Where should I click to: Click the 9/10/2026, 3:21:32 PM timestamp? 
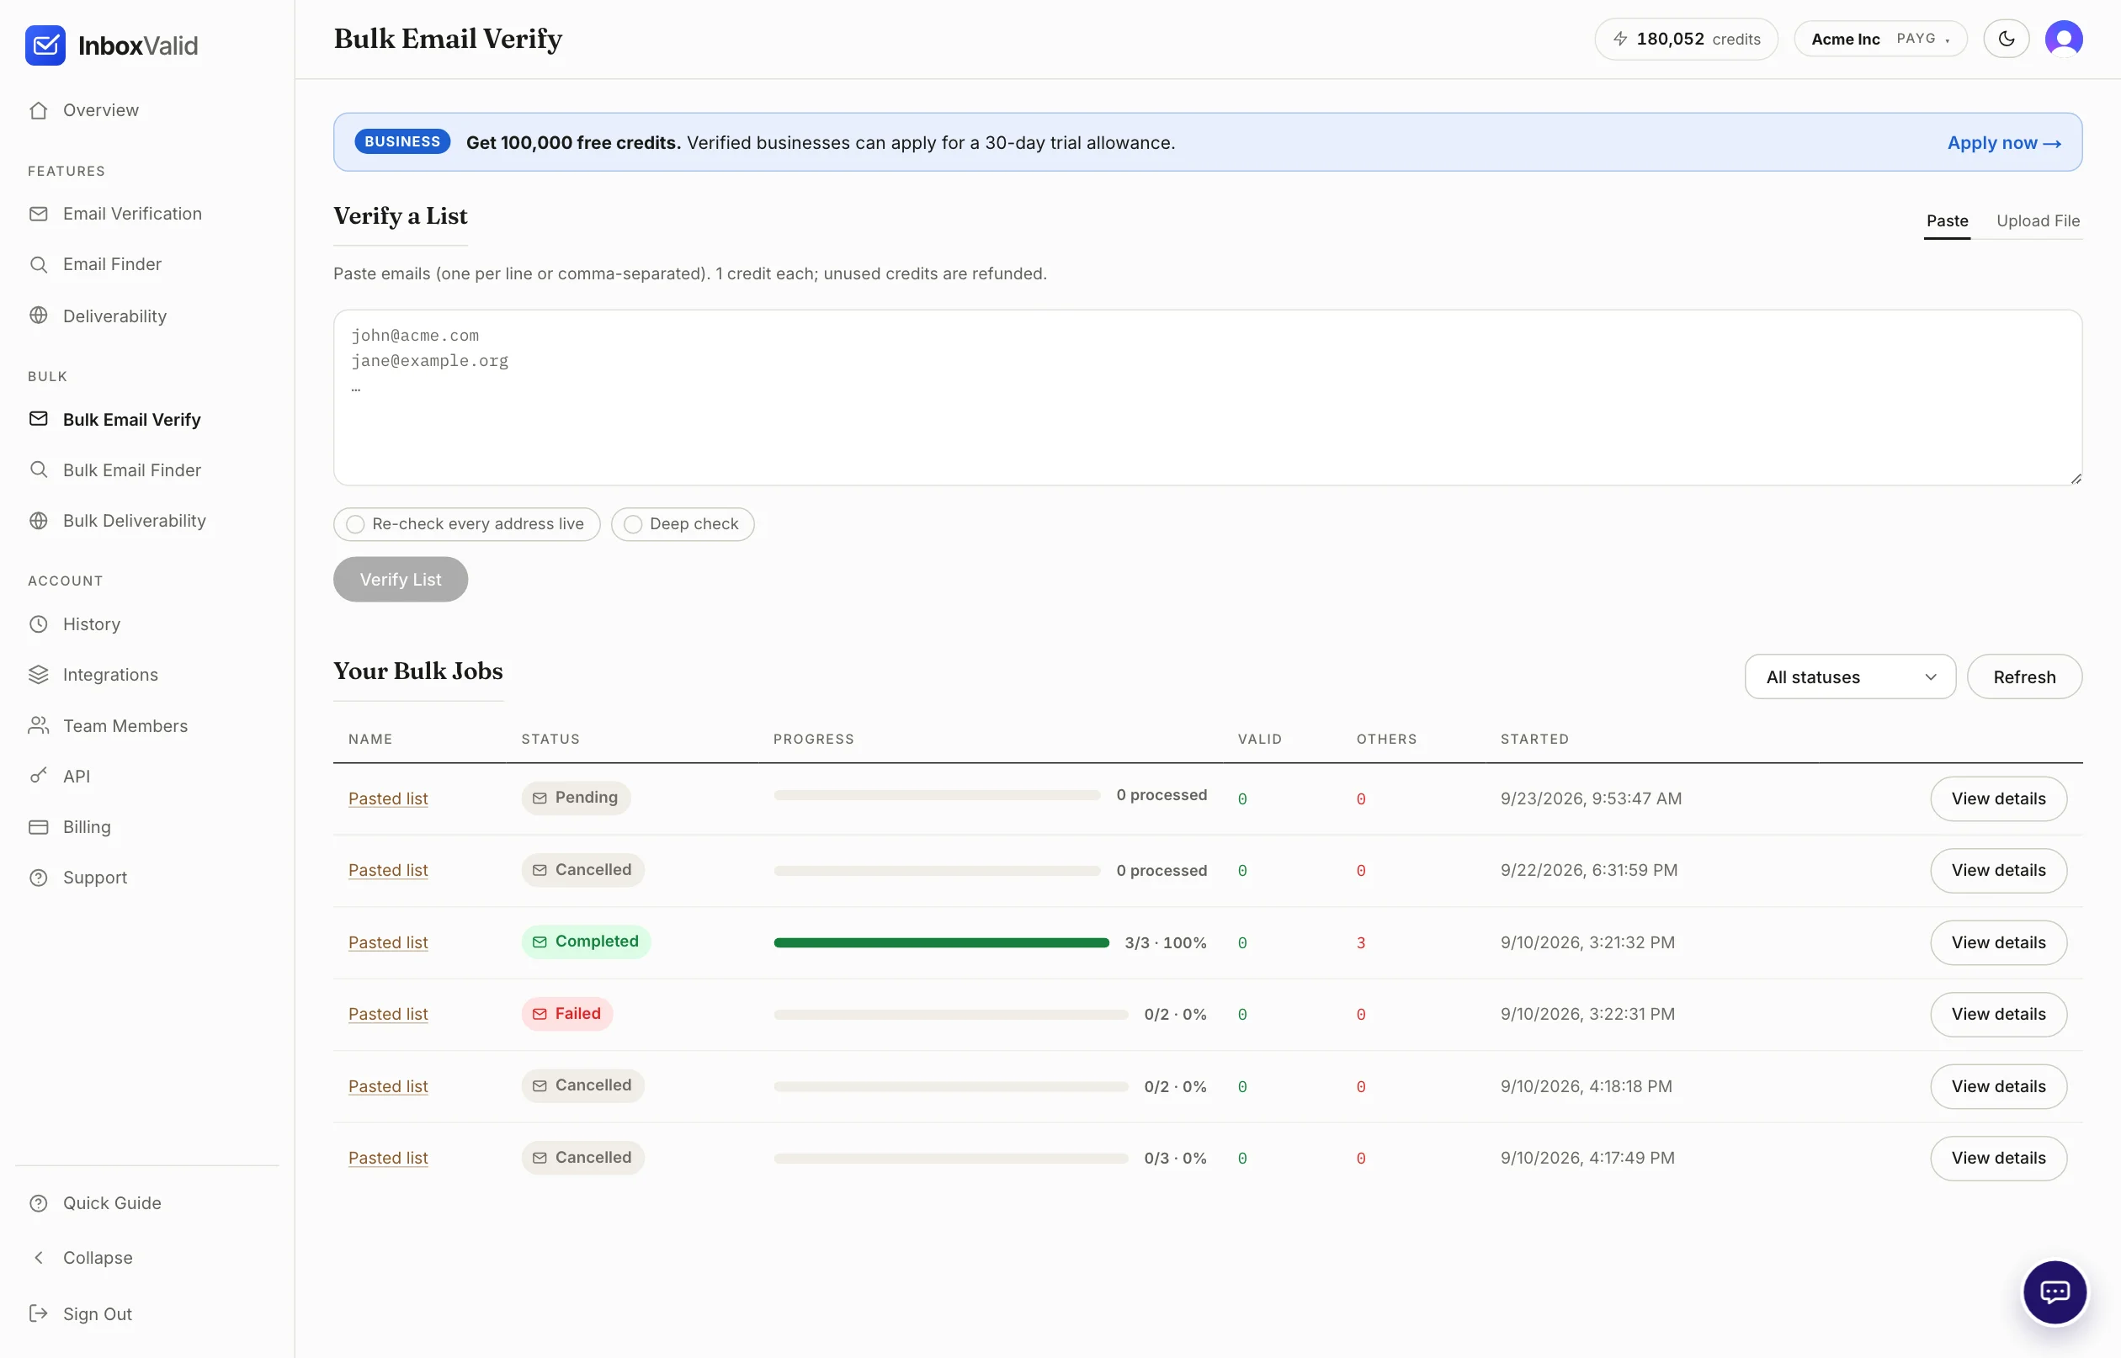pos(1587,942)
